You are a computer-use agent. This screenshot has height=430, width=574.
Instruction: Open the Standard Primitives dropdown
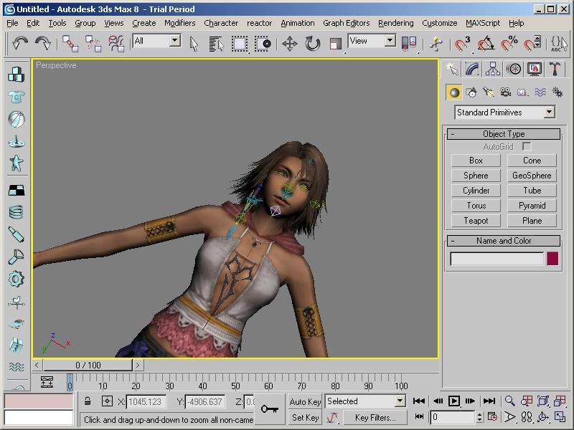click(x=549, y=113)
